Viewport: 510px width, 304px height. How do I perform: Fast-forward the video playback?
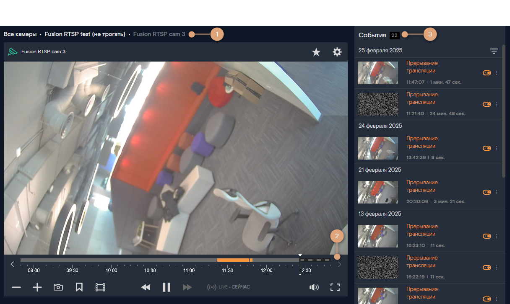(187, 287)
